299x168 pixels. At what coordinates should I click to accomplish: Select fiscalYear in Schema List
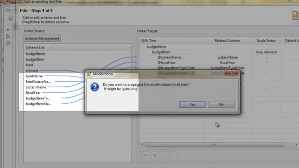pyautogui.click(x=33, y=93)
